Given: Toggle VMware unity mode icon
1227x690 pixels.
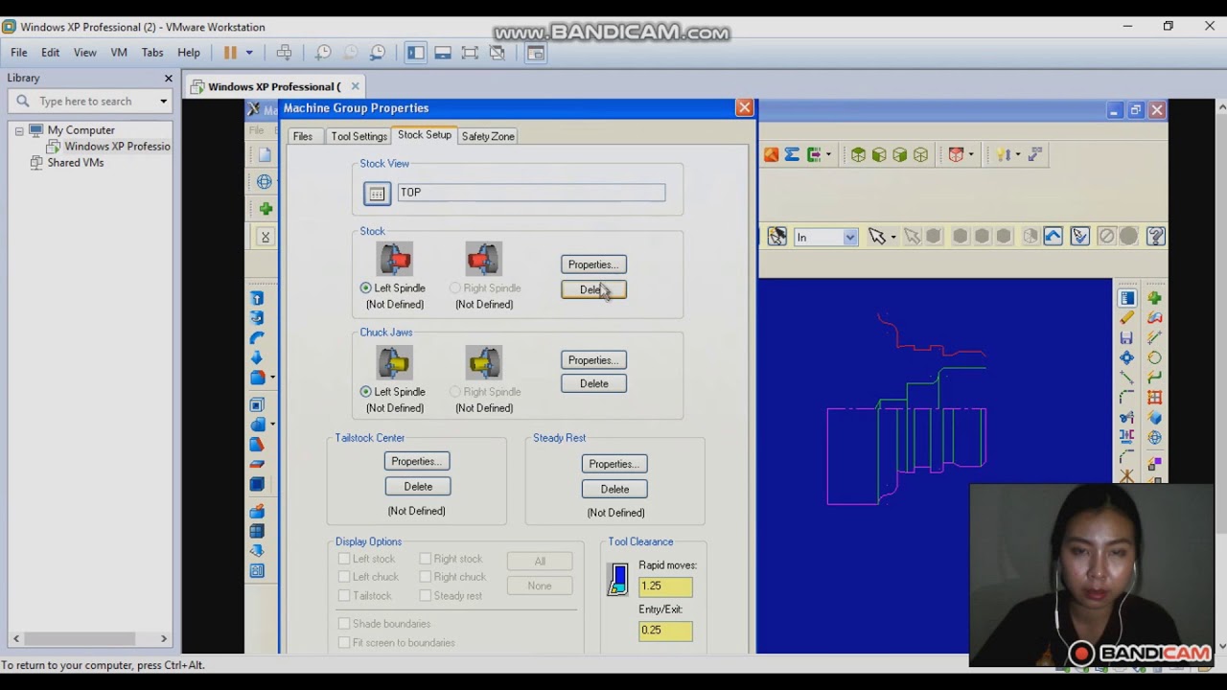Looking at the screenshot, I should (x=497, y=53).
